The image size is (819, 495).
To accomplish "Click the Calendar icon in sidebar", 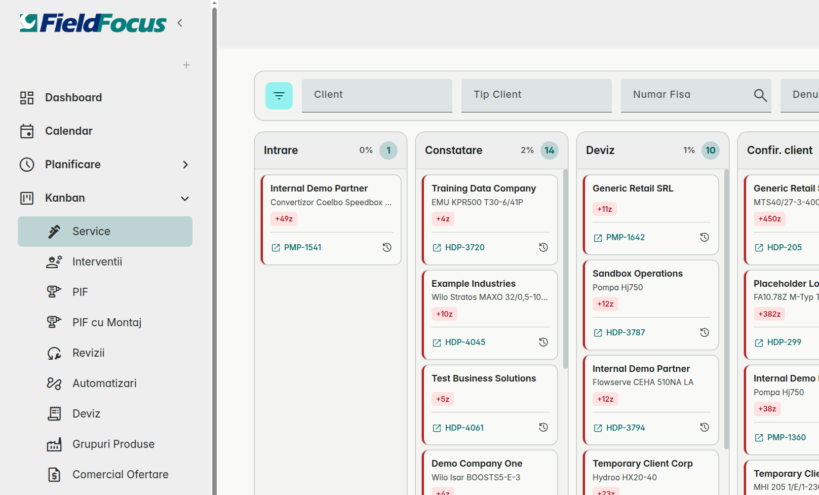I will (x=27, y=131).
